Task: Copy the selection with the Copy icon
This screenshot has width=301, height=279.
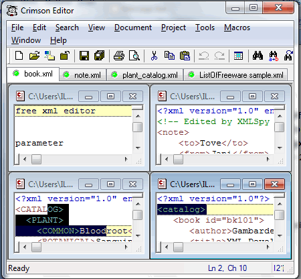Action: click(x=169, y=56)
